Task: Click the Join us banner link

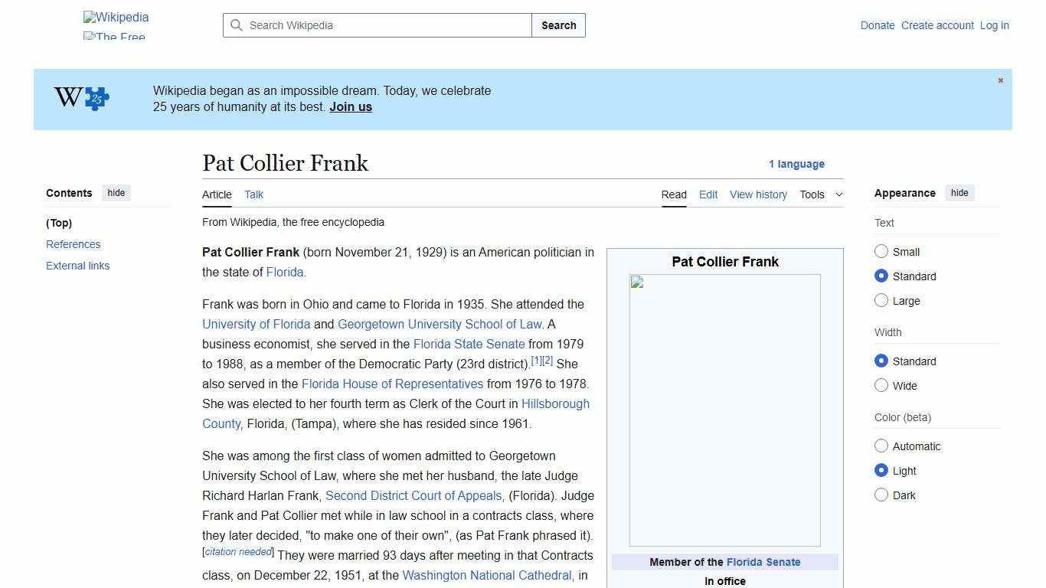Action: click(x=350, y=106)
